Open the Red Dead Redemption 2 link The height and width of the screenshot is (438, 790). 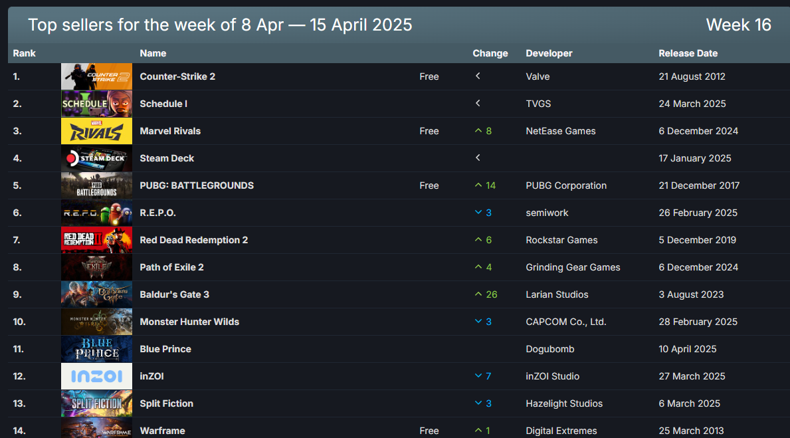point(193,240)
